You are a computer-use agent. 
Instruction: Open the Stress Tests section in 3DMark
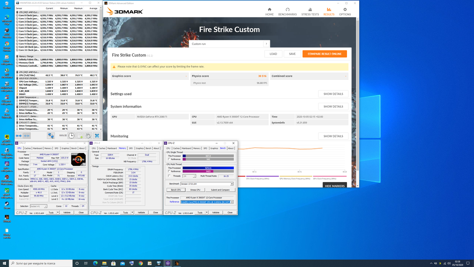click(x=310, y=12)
